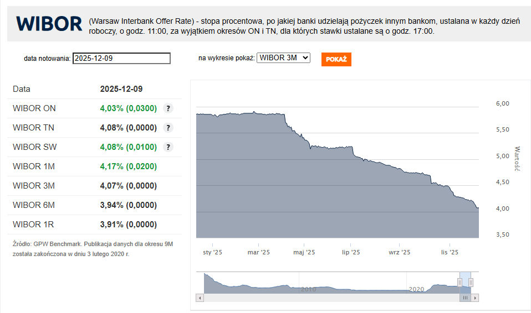Click the chart navigator left scroll arrow
The width and height of the screenshot is (531, 313).
199,298
